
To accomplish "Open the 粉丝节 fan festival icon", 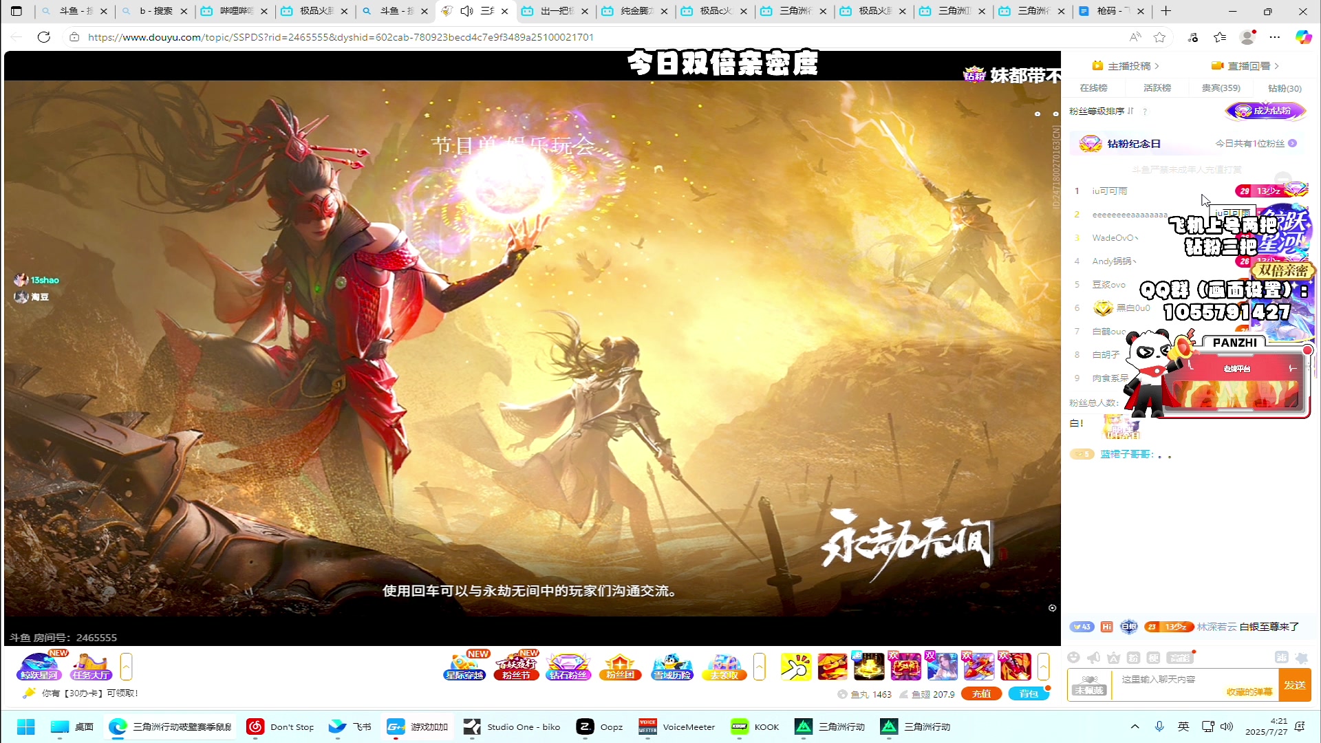I will pyautogui.click(x=517, y=666).
